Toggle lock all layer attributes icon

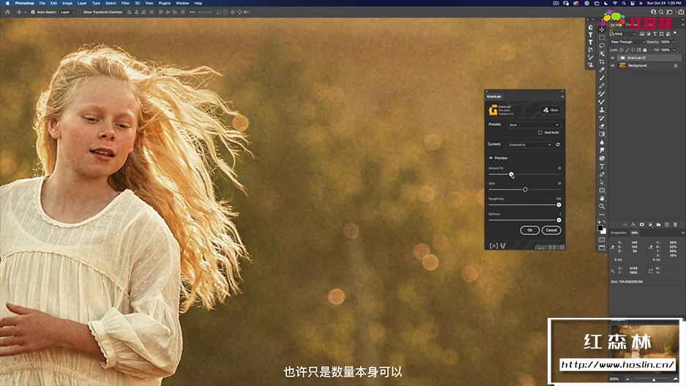pos(644,50)
